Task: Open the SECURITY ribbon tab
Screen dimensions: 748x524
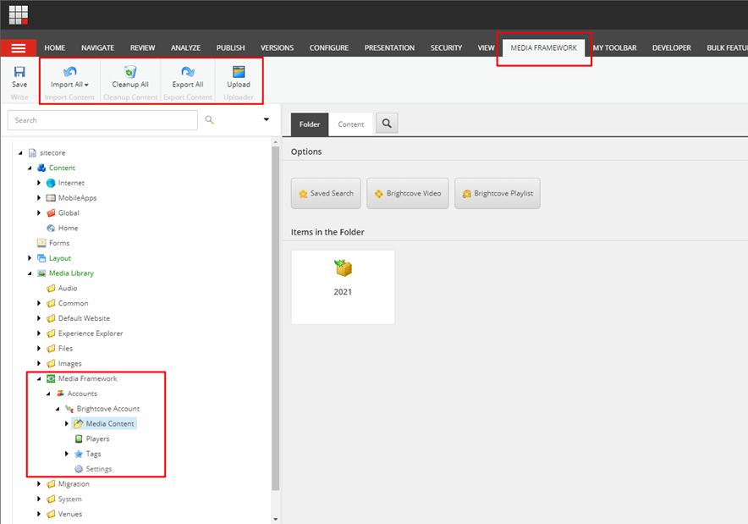Action: click(446, 48)
